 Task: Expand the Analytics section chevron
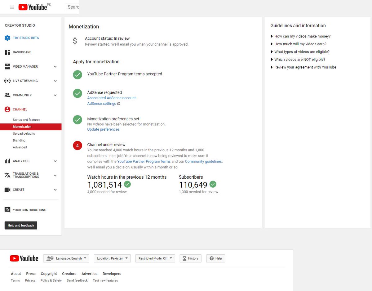55,161
